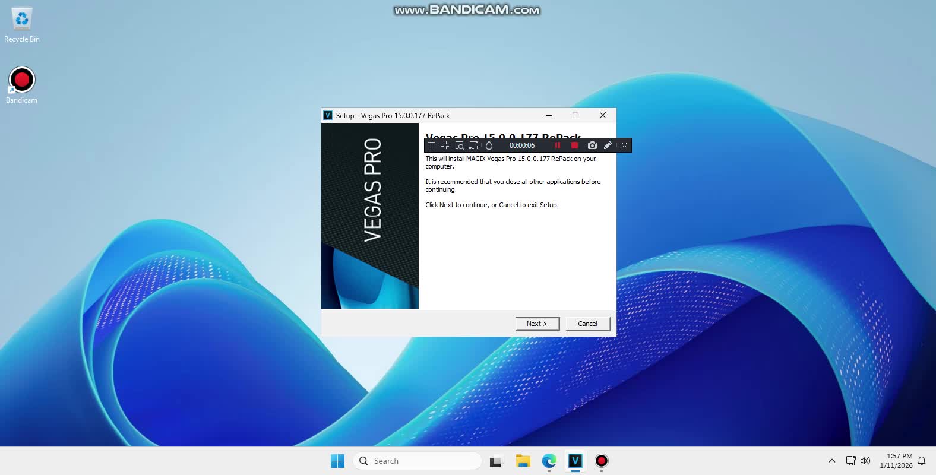Viewport: 936px width, 475px height.
Task: Minimize the Vegas Pro Setup window
Action: (549, 115)
